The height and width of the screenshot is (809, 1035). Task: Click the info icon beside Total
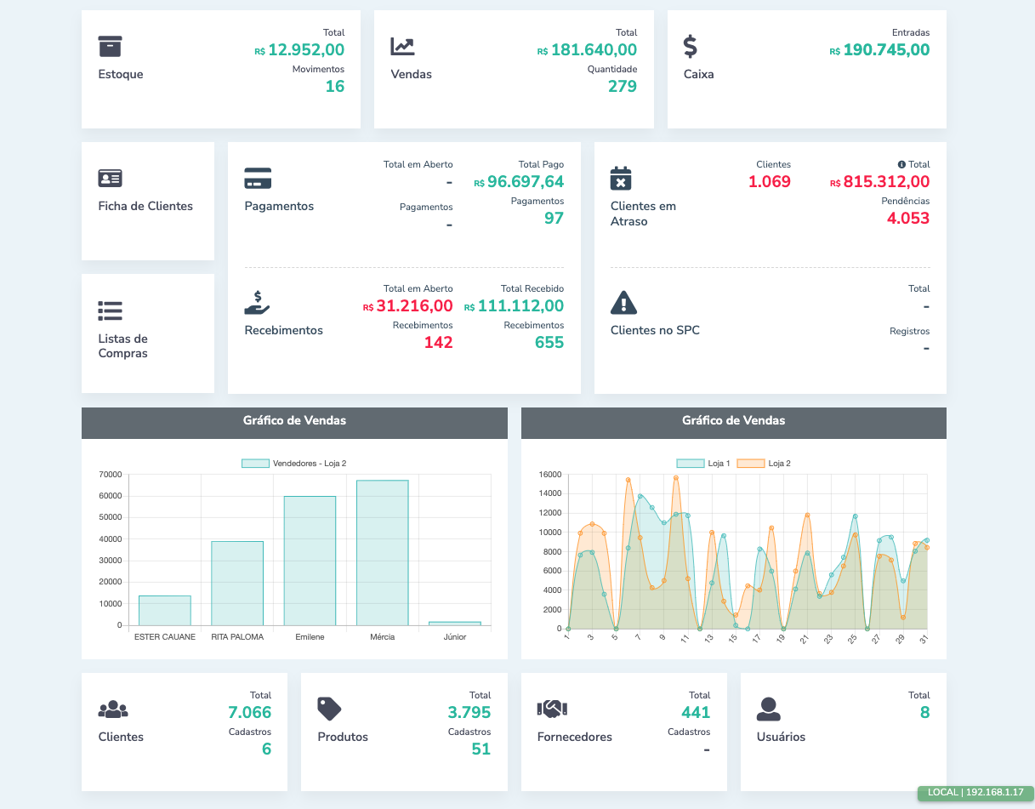[x=901, y=164]
